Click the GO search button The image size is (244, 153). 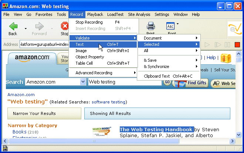(x=167, y=82)
